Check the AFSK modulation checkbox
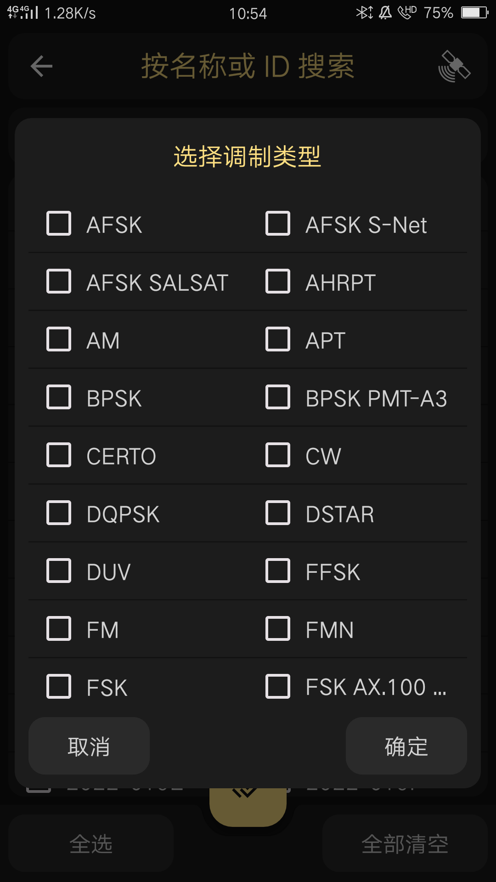496x882 pixels. tap(59, 224)
